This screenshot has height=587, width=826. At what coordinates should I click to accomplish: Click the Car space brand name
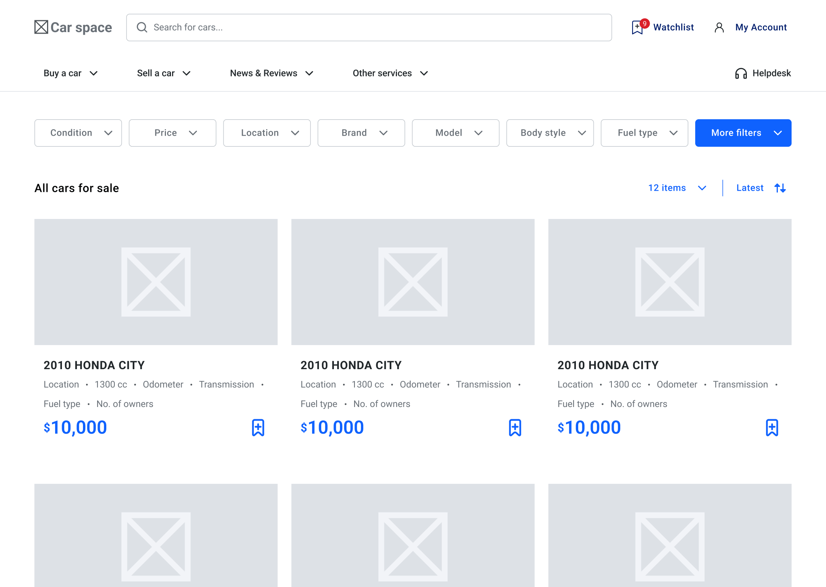(x=81, y=28)
